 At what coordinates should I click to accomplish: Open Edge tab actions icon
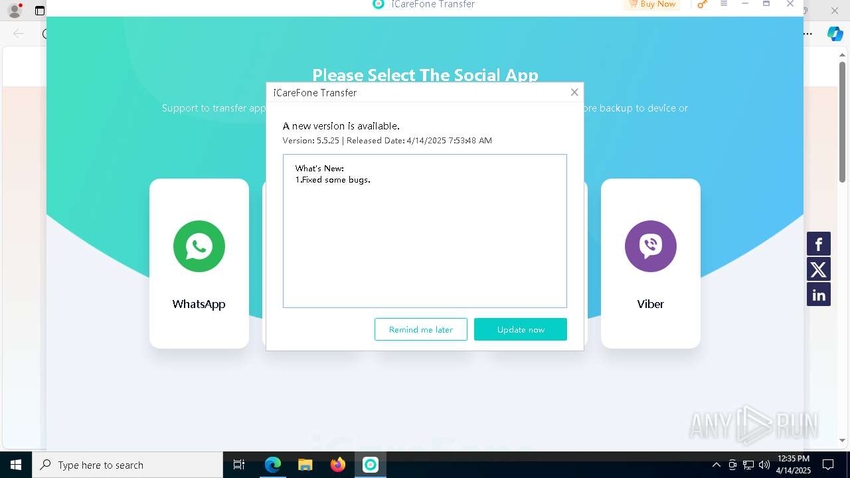[x=40, y=11]
